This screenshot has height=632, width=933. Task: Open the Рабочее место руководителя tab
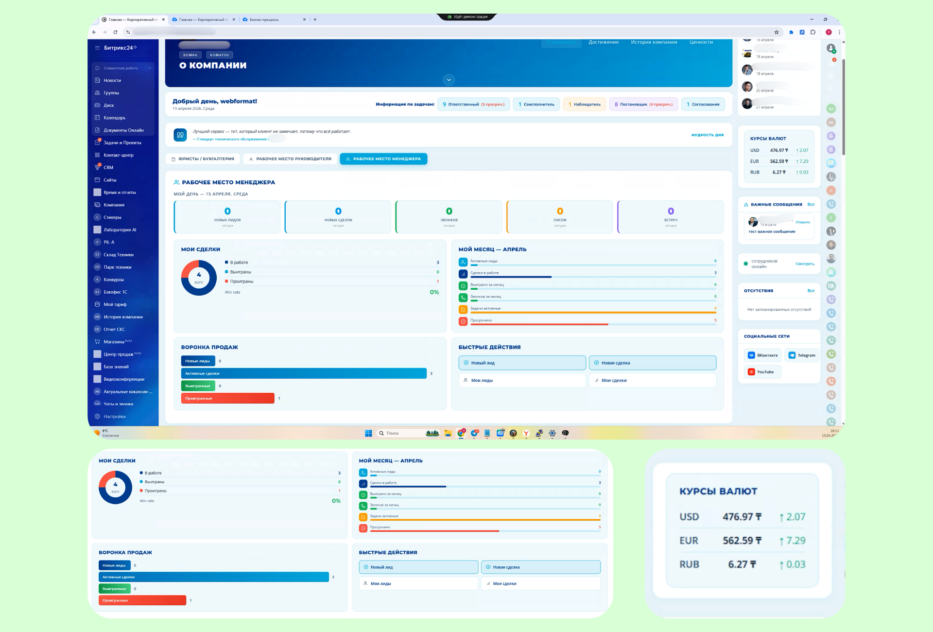coord(290,159)
